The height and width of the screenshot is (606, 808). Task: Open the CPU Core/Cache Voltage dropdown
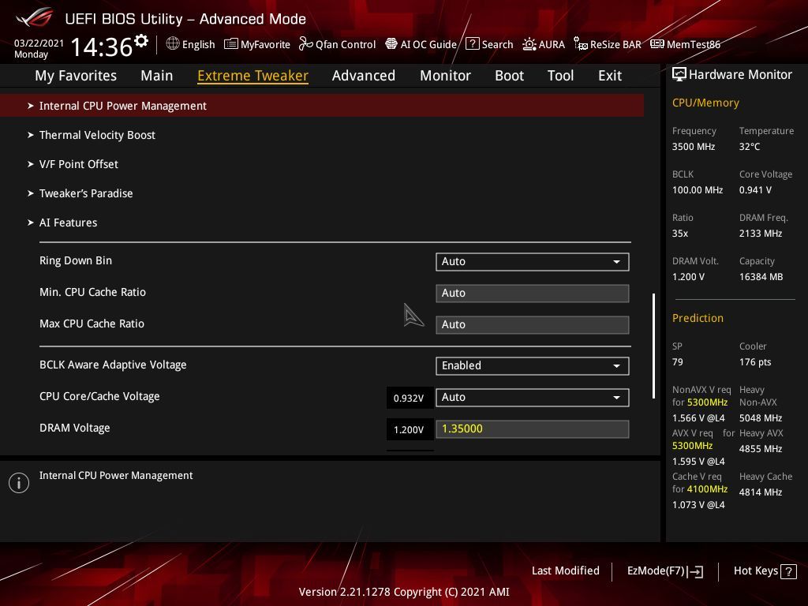[x=533, y=398]
